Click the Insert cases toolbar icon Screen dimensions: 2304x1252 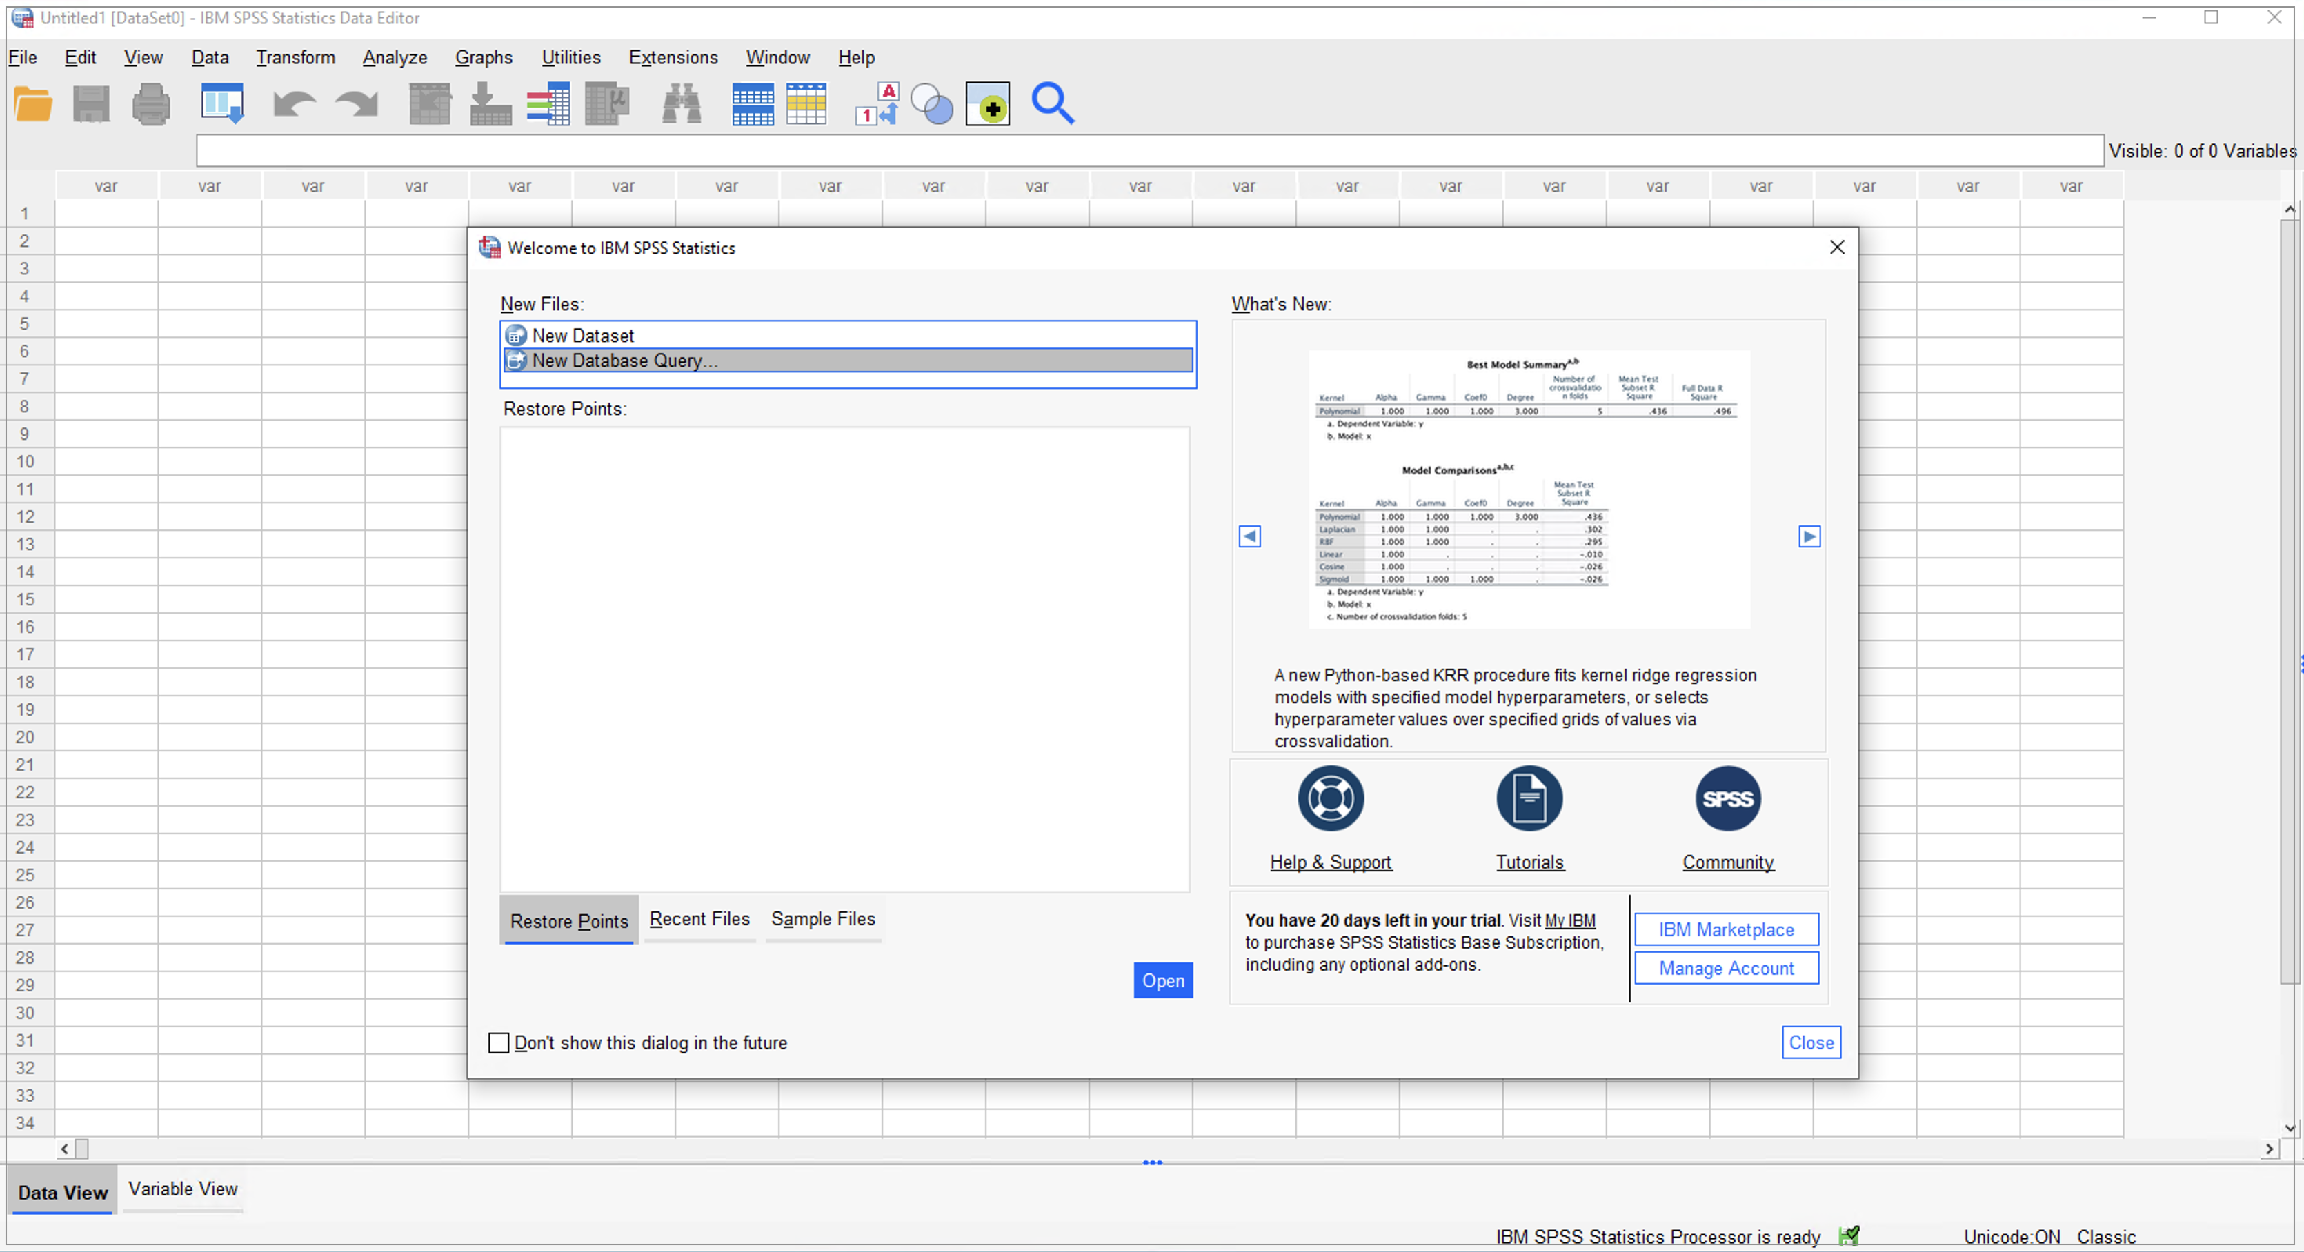point(753,105)
